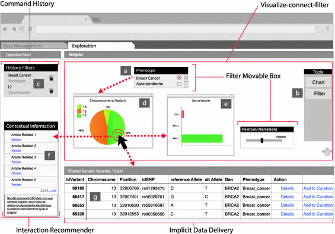
Task: Click the Chart tool button
Action: pos(318,82)
